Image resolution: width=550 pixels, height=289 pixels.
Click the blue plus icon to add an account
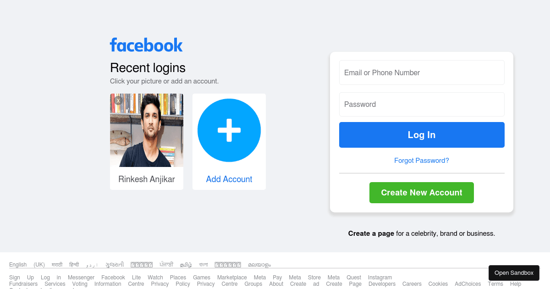[x=229, y=130]
